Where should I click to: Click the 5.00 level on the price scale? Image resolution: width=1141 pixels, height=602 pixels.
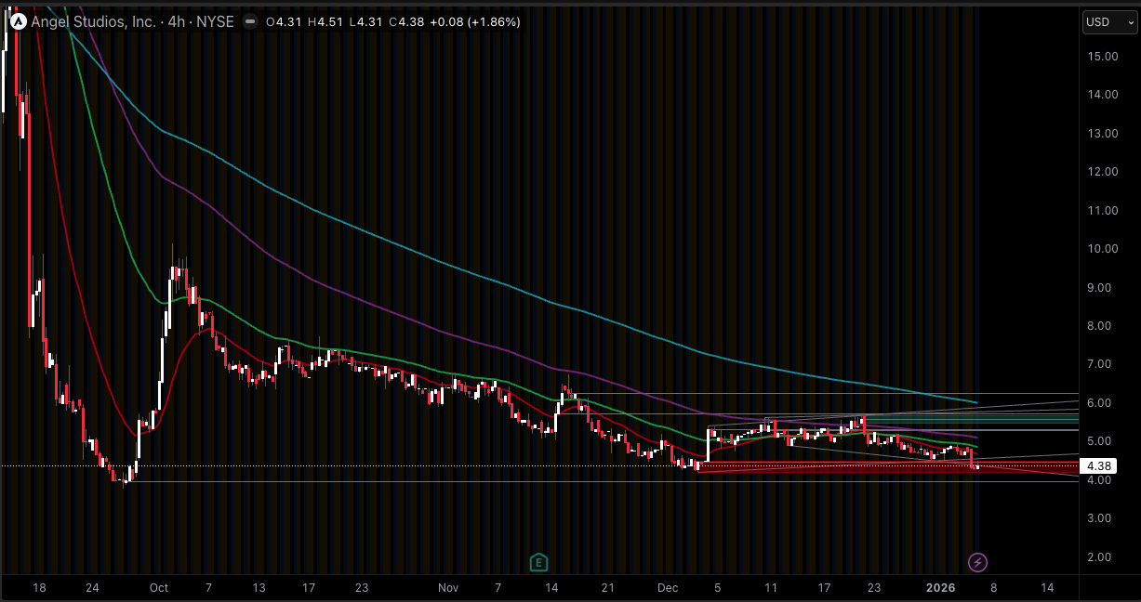point(1100,442)
